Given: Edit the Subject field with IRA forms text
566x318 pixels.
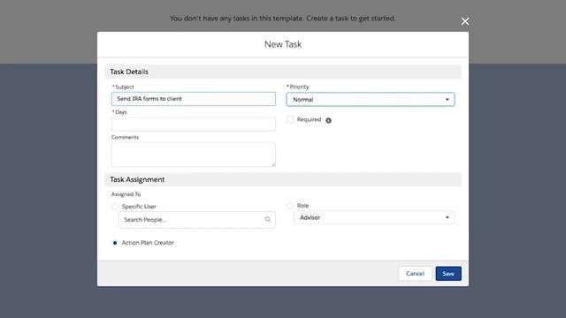Looking at the screenshot, I should tap(194, 99).
